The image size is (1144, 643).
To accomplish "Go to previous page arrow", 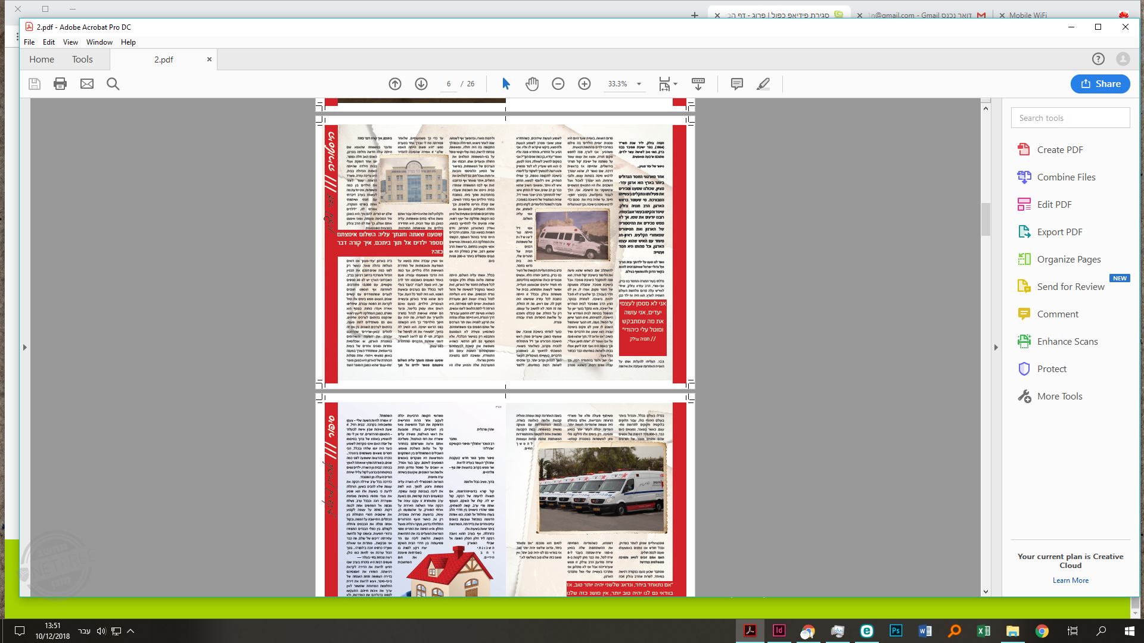I will point(395,84).
